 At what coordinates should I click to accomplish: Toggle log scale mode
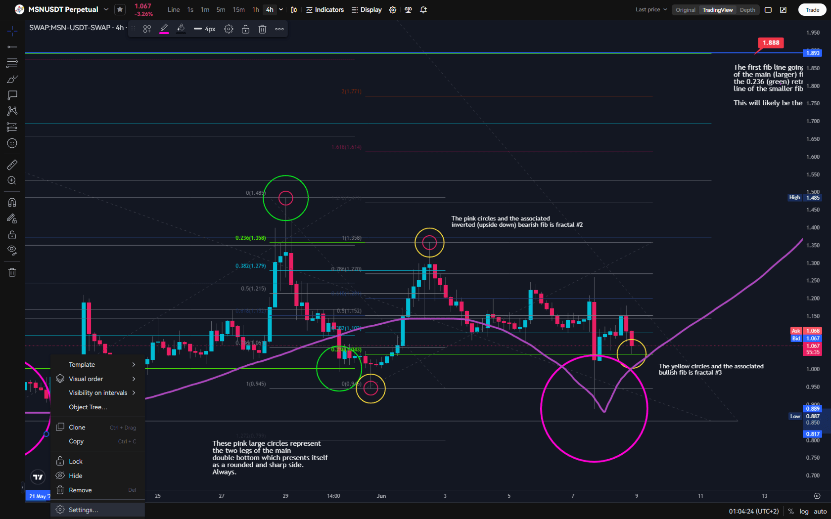click(x=804, y=512)
